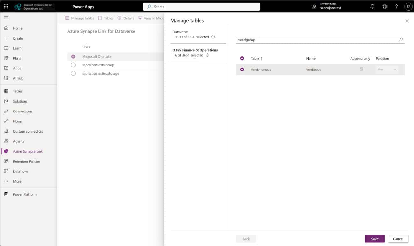This screenshot has height=246, width=414.
Task: Click info icon next to Dataverse count
Action: pyautogui.click(x=213, y=37)
